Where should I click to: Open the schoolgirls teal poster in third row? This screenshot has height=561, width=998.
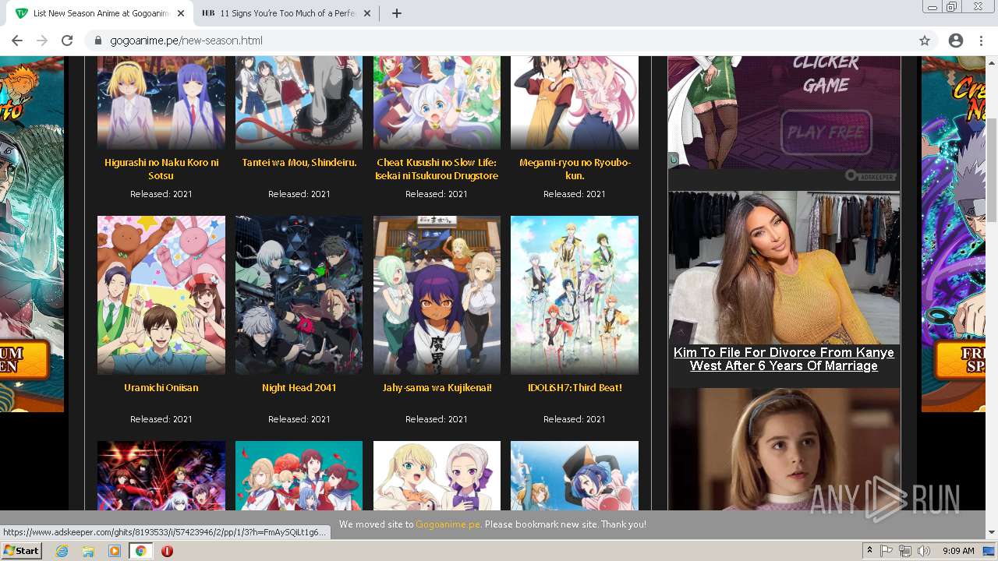(x=299, y=476)
